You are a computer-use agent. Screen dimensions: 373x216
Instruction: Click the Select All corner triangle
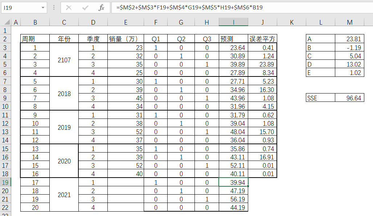(6, 22)
